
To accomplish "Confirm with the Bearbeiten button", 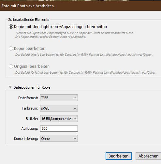I will (x=119, y=156).
